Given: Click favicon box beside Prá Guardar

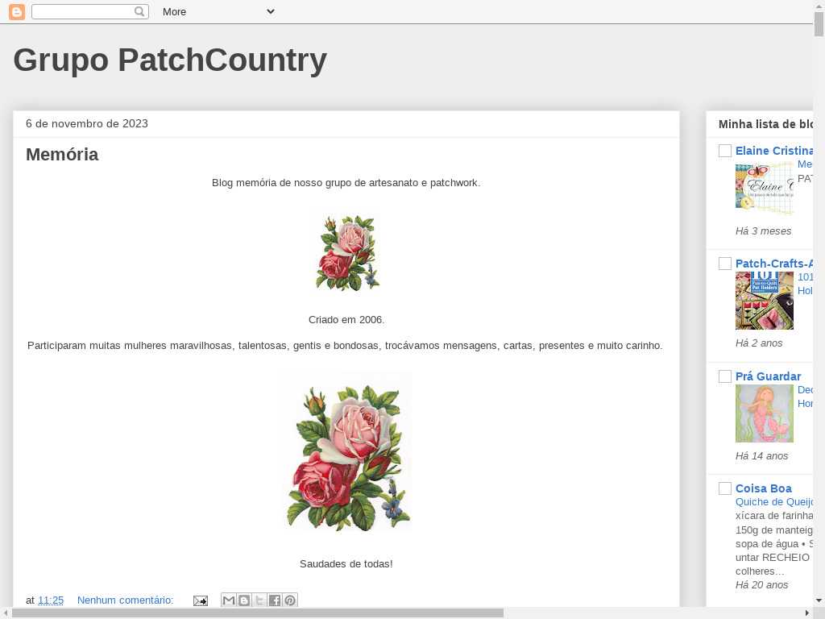Looking at the screenshot, I should point(725,376).
